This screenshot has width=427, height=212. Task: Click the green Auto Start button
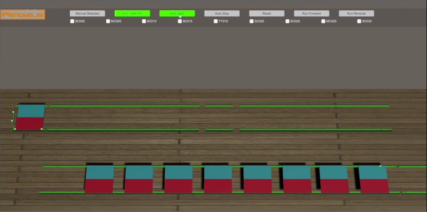[x=177, y=13]
